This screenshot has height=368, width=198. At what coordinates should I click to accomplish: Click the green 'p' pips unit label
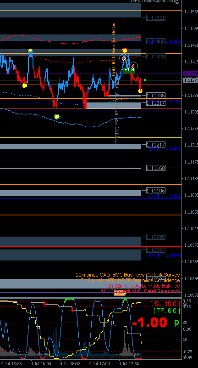click(176, 323)
